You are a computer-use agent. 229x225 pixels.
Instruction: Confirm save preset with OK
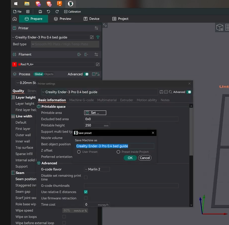(130, 158)
